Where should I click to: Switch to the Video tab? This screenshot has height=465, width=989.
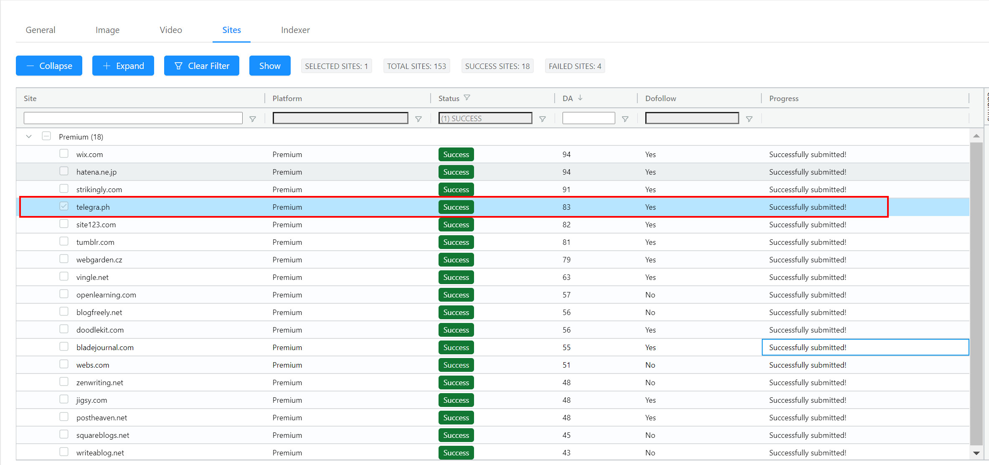(x=171, y=30)
